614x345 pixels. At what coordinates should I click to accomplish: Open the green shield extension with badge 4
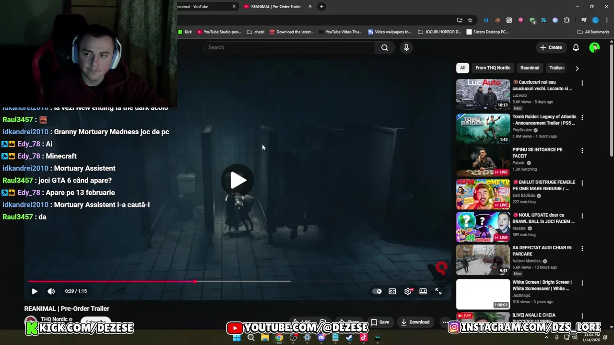tap(532, 20)
